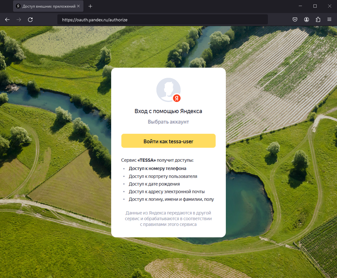Click the browser back arrow
The width and height of the screenshot is (337, 278).
coord(7,20)
